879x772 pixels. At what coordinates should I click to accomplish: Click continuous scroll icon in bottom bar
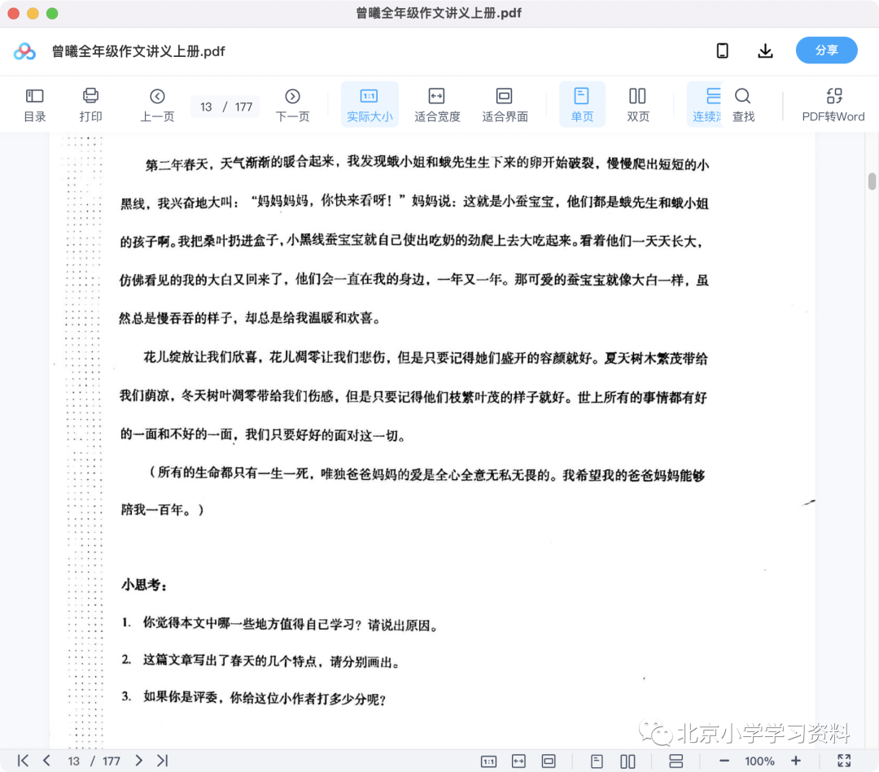point(676,761)
